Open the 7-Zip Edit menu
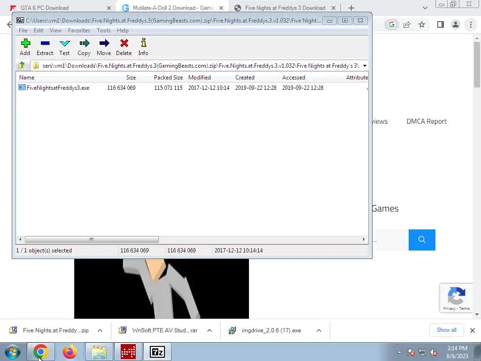Image resolution: width=481 pixels, height=361 pixels. [x=39, y=31]
